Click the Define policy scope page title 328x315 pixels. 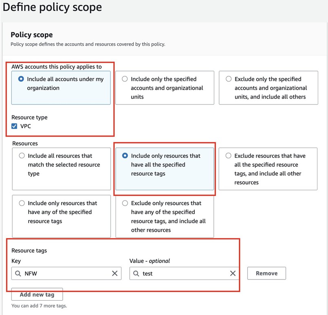coord(52,7)
